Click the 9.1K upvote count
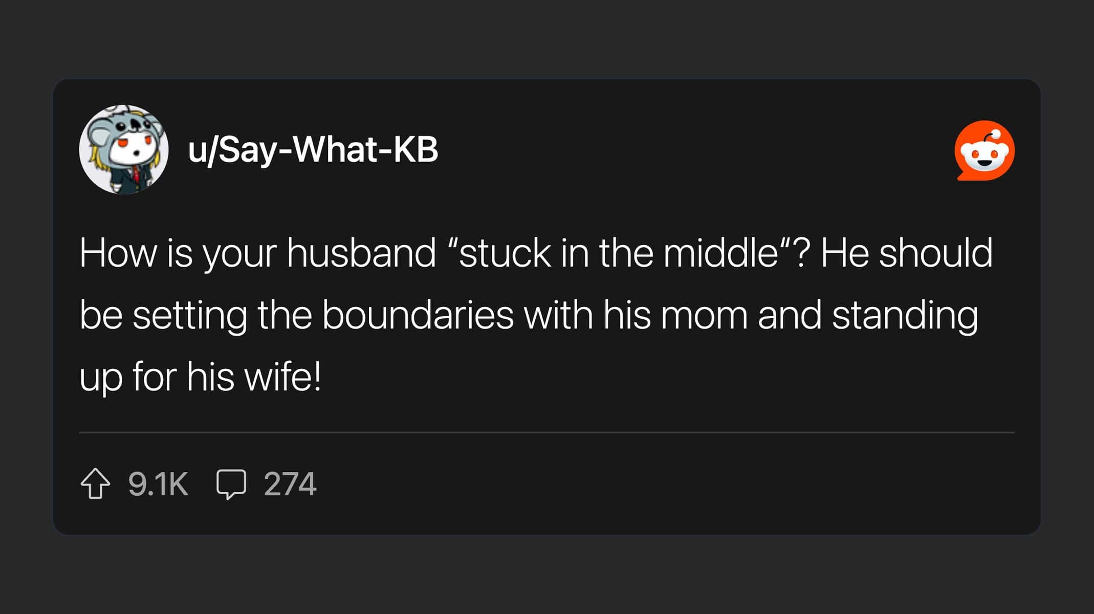Screen dimensions: 1094x614 (x=158, y=484)
